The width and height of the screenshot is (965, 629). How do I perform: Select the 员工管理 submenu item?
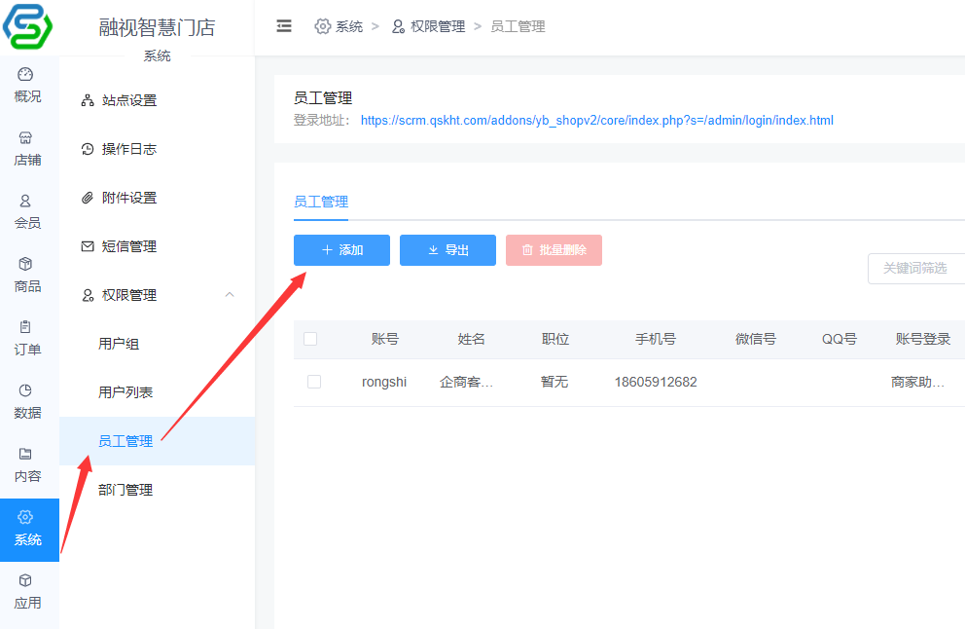tap(157, 441)
